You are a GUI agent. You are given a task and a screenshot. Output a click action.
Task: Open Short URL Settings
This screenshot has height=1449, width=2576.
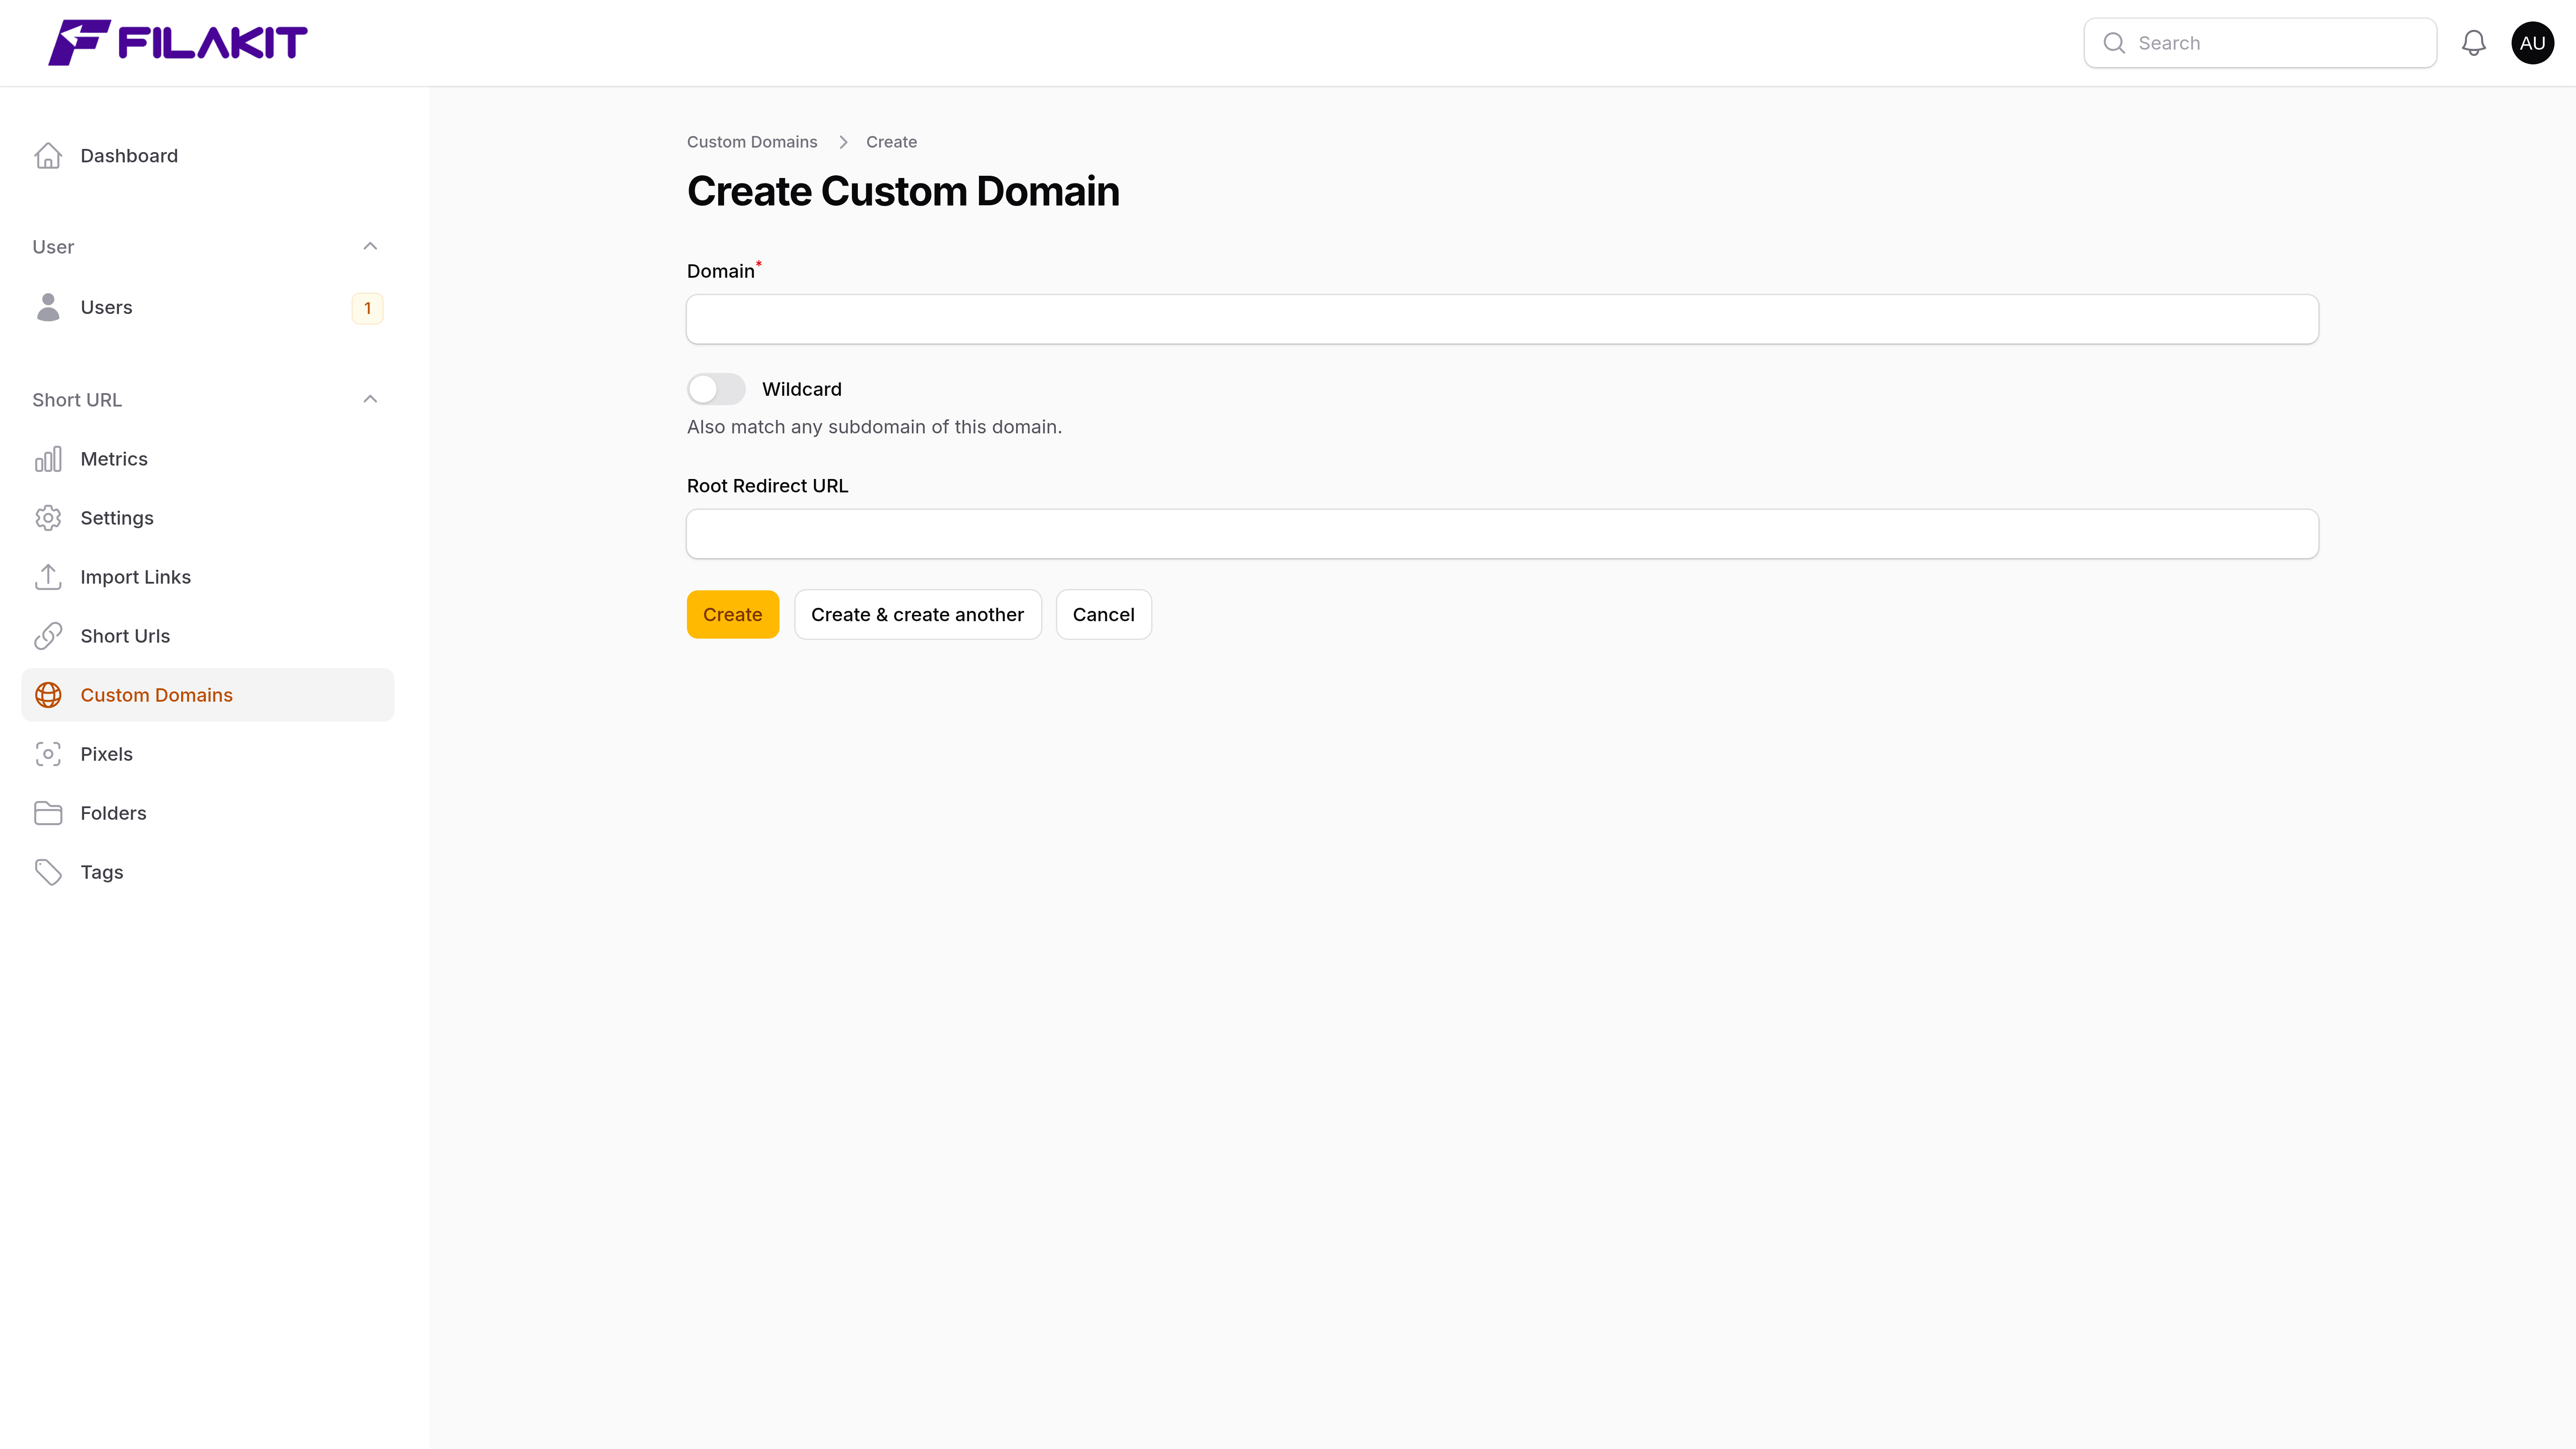point(208,518)
